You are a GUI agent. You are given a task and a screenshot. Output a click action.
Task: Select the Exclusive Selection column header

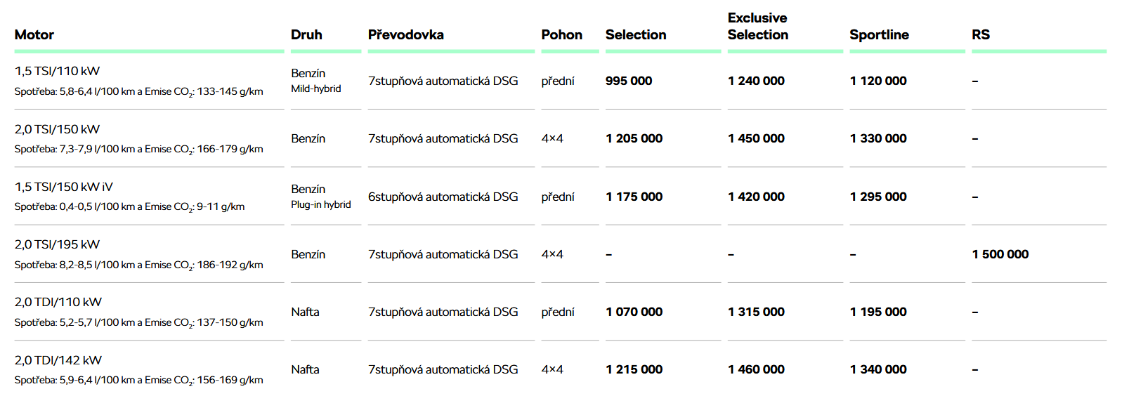point(757,26)
